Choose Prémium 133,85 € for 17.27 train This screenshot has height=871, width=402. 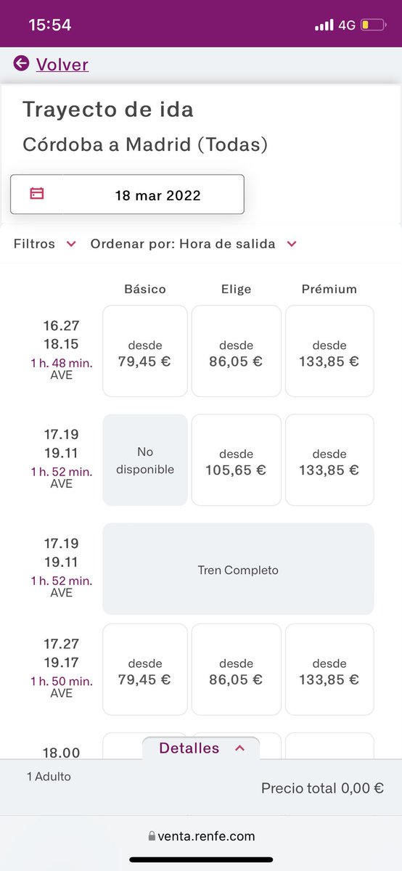(x=329, y=670)
